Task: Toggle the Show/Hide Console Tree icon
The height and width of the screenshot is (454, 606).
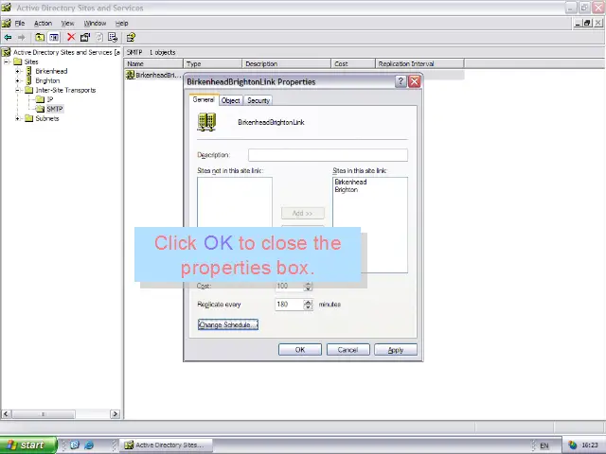Action: coord(54,38)
